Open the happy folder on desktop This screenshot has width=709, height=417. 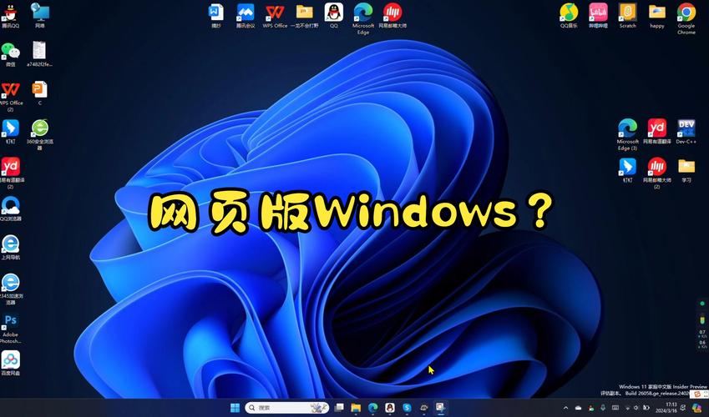657,16
